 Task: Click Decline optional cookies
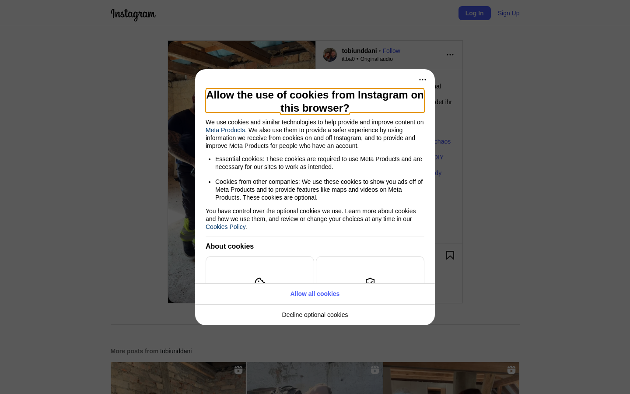(315, 315)
